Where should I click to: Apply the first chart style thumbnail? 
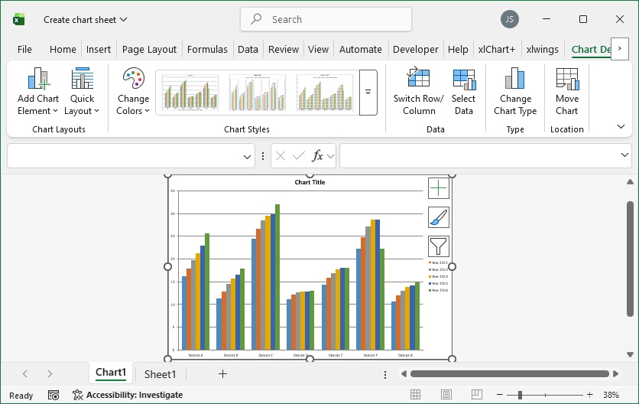(x=190, y=93)
